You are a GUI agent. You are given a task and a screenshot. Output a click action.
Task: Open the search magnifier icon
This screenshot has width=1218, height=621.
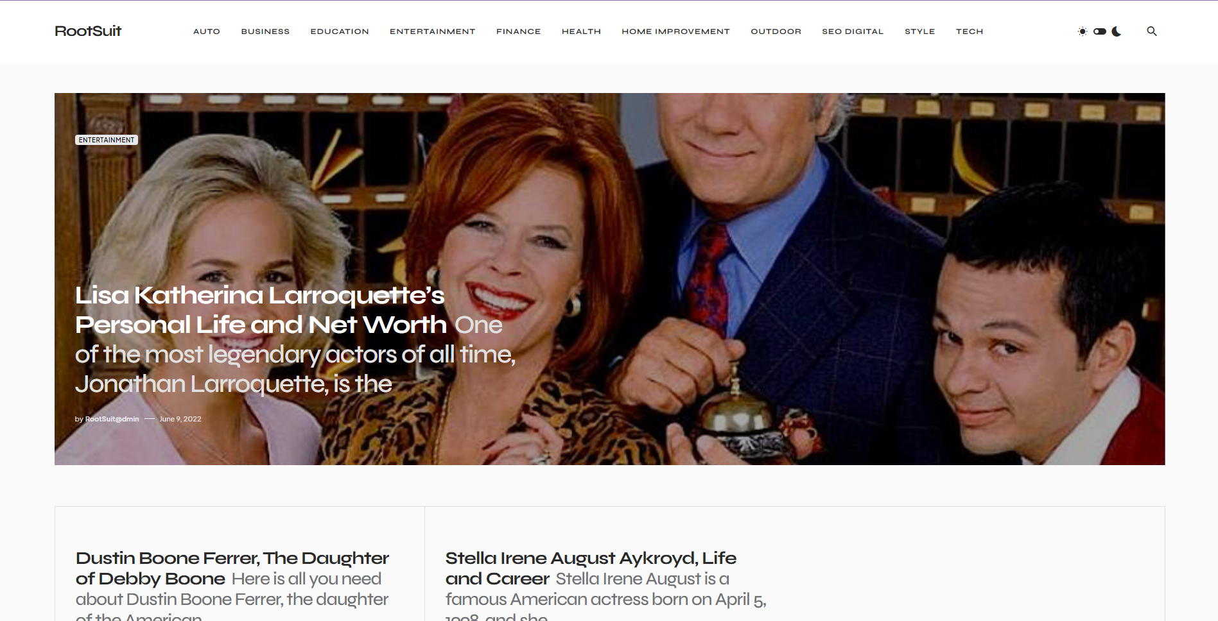point(1152,31)
